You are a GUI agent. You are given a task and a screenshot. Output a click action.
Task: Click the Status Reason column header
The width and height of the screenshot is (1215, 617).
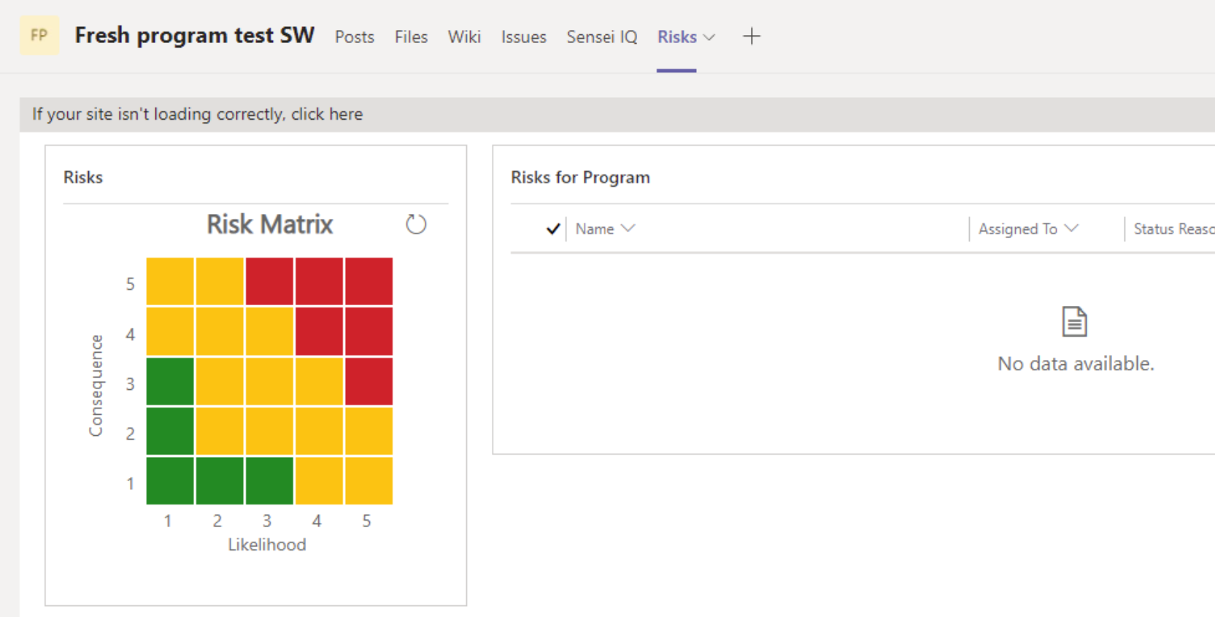[1173, 229]
